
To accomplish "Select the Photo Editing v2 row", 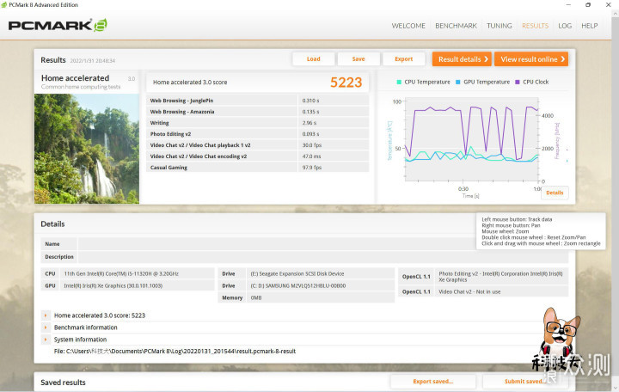I will click(257, 134).
